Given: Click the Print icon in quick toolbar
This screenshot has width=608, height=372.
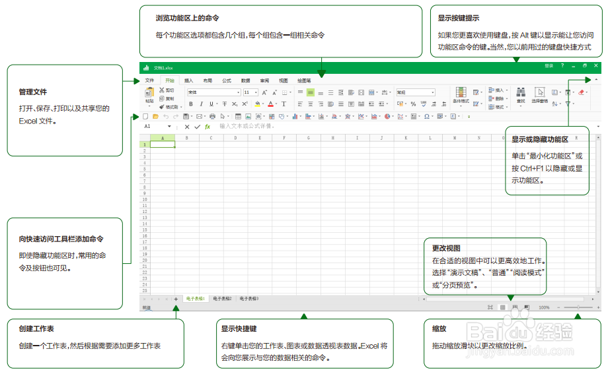Looking at the screenshot, I should [212, 116].
